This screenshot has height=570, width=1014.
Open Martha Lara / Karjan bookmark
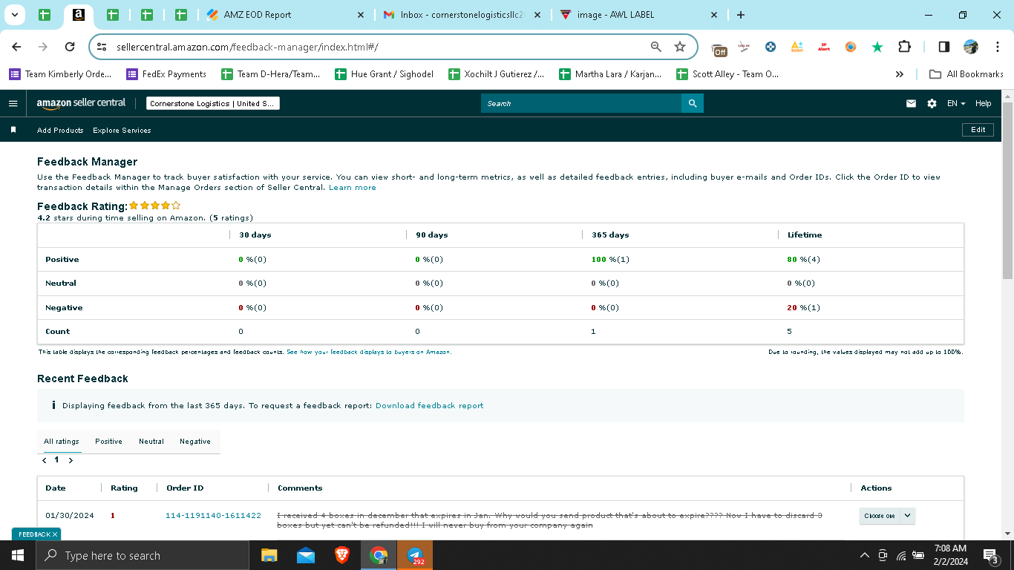pyautogui.click(x=609, y=74)
